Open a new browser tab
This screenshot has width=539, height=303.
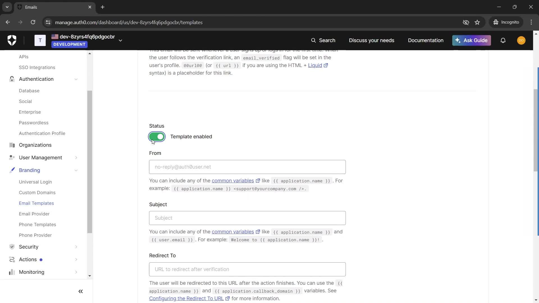coord(103,7)
